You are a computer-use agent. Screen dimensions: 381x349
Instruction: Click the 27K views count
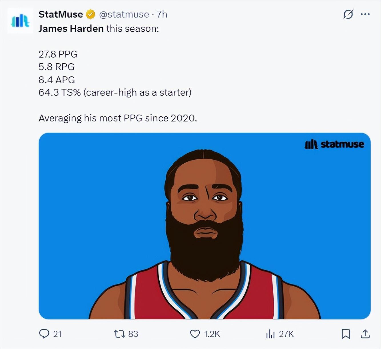pyautogui.click(x=286, y=334)
